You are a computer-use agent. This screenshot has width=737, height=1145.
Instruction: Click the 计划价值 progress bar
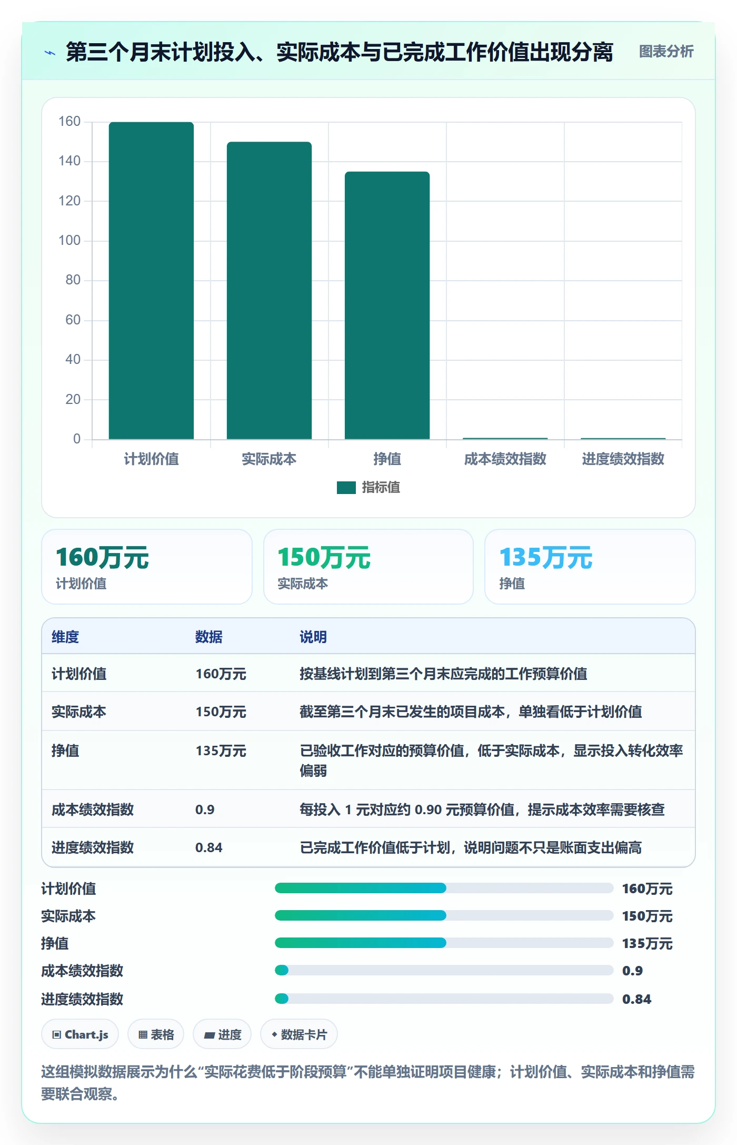[x=444, y=889]
